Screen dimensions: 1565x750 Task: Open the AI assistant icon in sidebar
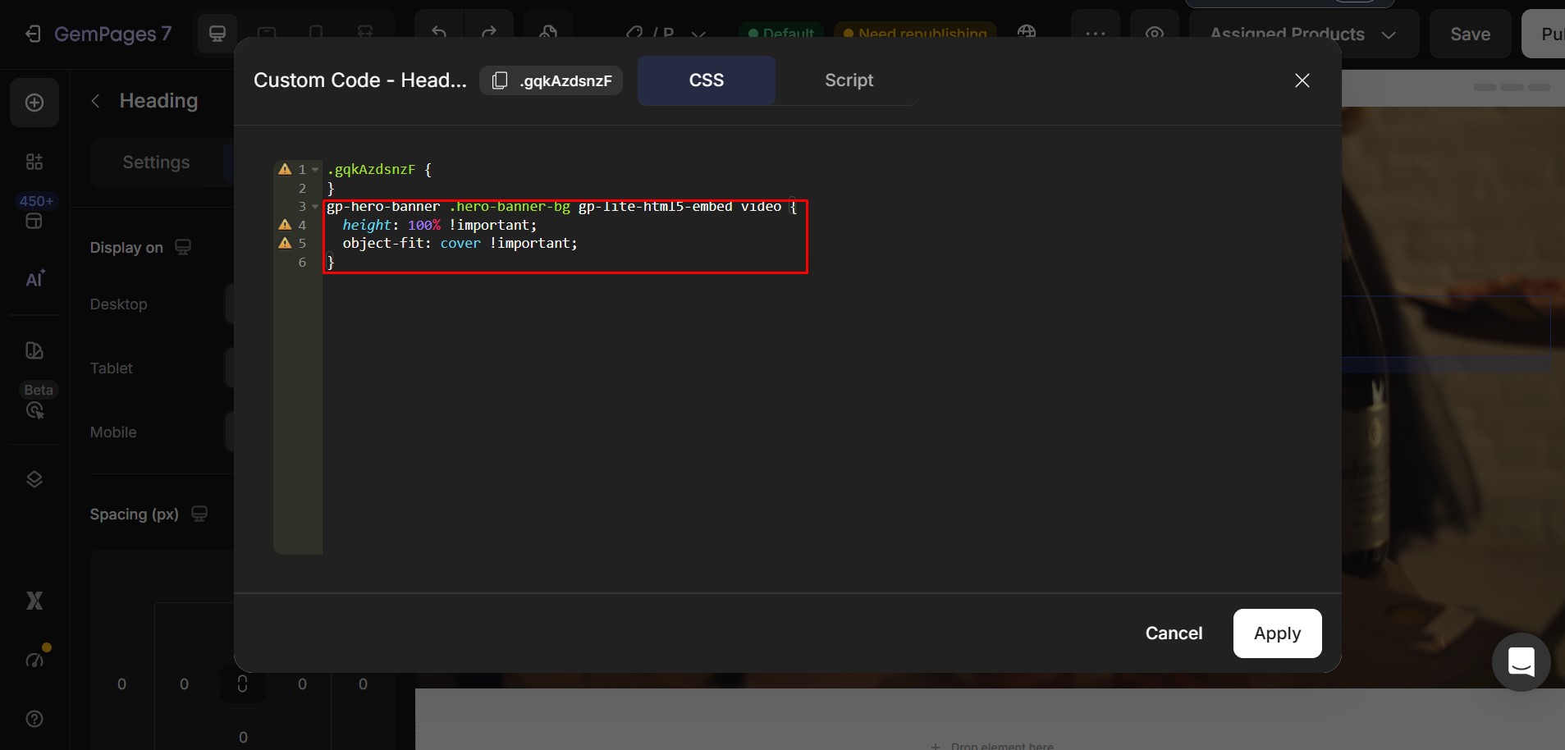34,279
